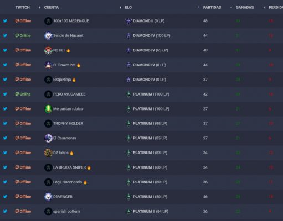Image resolution: width=283 pixels, height=221 pixels.
Task: Click El Flower Pot profile avatar
Action: pos(48,65)
